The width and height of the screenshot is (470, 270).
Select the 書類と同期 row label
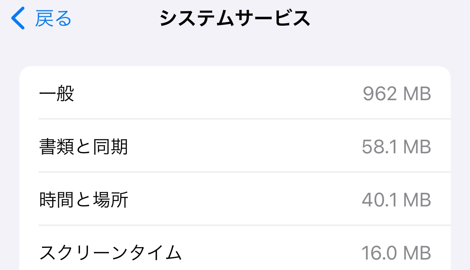point(84,147)
